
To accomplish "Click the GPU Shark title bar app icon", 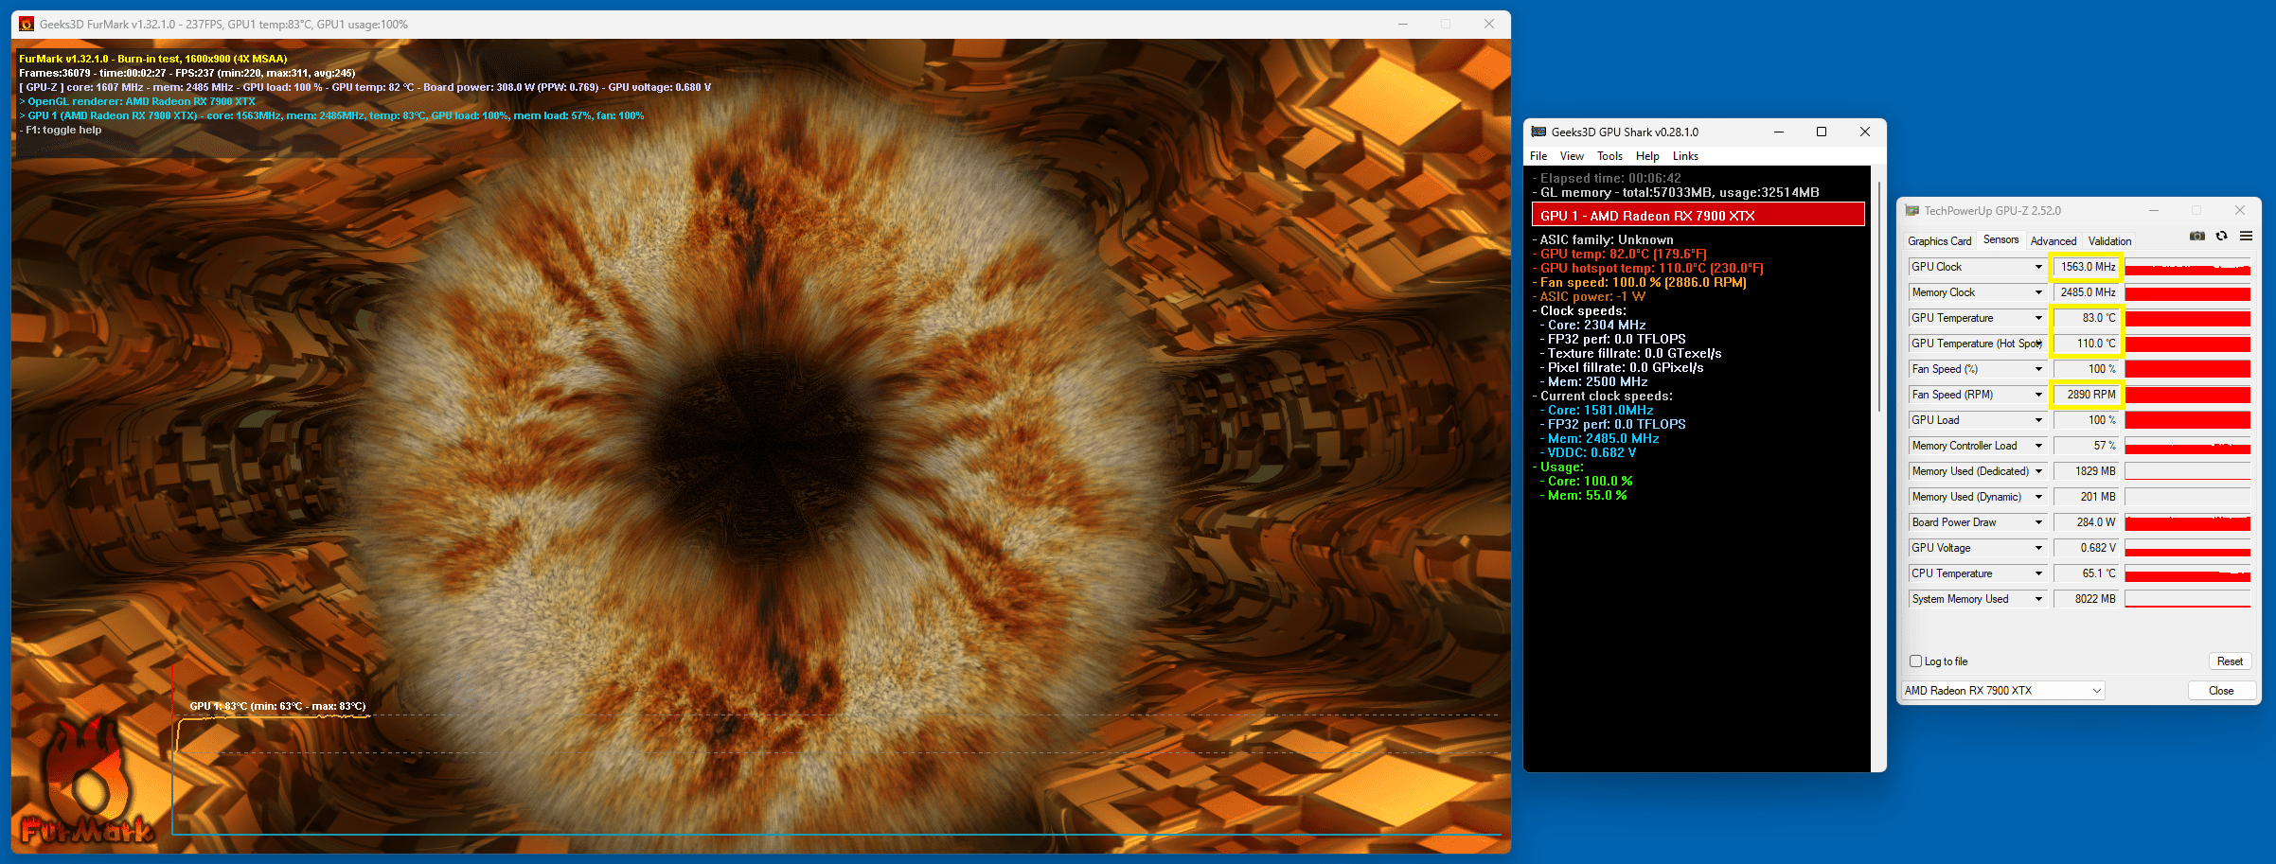I will pyautogui.click(x=1538, y=132).
